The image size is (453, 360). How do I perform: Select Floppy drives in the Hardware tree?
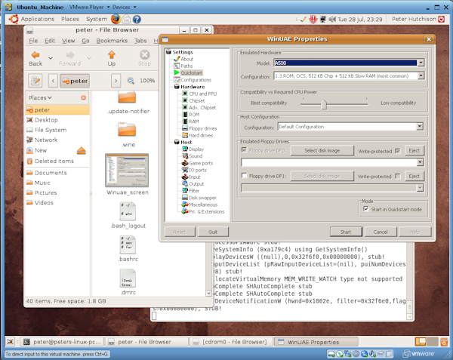tap(202, 128)
